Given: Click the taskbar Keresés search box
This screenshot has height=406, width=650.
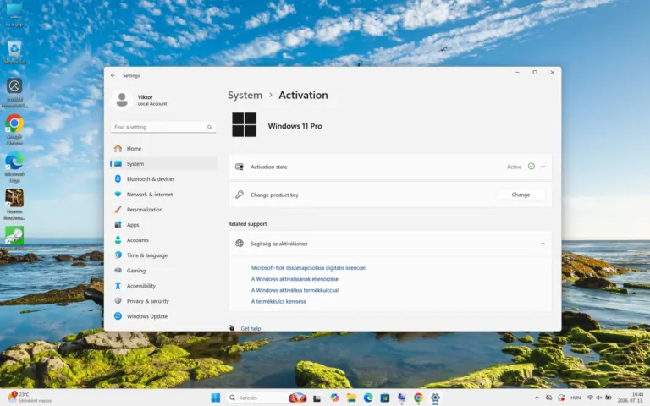Looking at the screenshot, I should pos(267,398).
